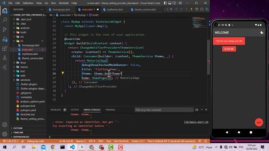
Task: Open the Search view in activity bar
Action: pos(5,20)
